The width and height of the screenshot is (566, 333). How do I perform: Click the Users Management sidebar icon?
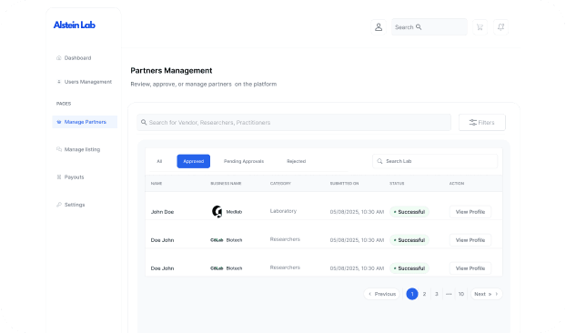(59, 82)
